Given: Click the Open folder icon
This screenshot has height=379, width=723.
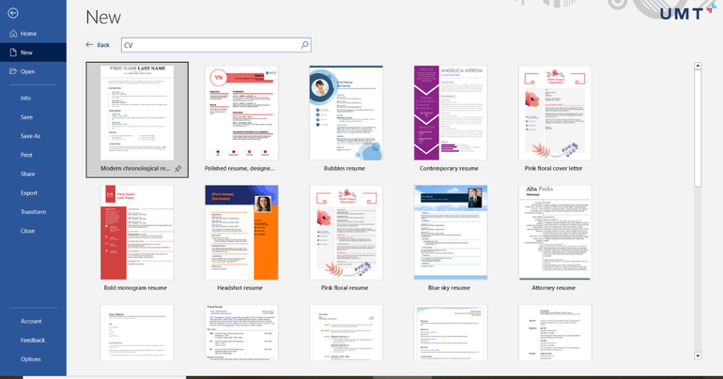Looking at the screenshot, I should click(13, 71).
